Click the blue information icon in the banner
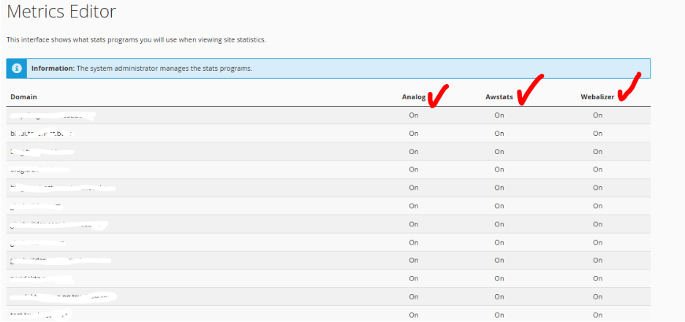 pyautogui.click(x=17, y=69)
